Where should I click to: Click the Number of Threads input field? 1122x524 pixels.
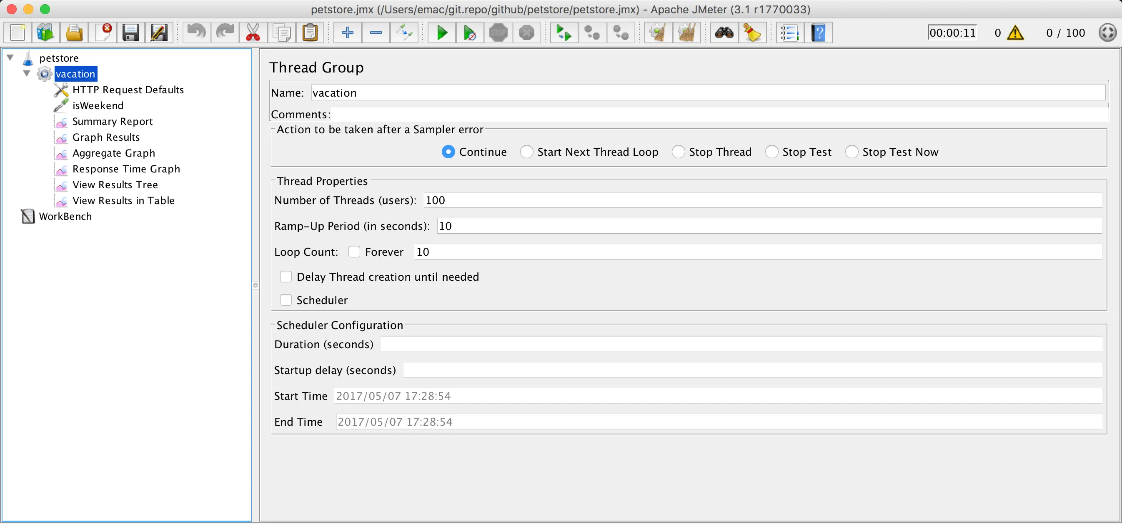point(762,200)
